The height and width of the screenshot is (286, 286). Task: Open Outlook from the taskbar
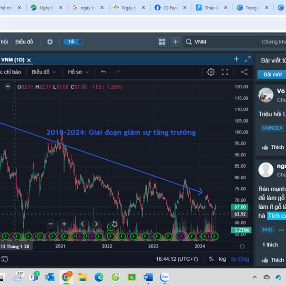(50, 277)
